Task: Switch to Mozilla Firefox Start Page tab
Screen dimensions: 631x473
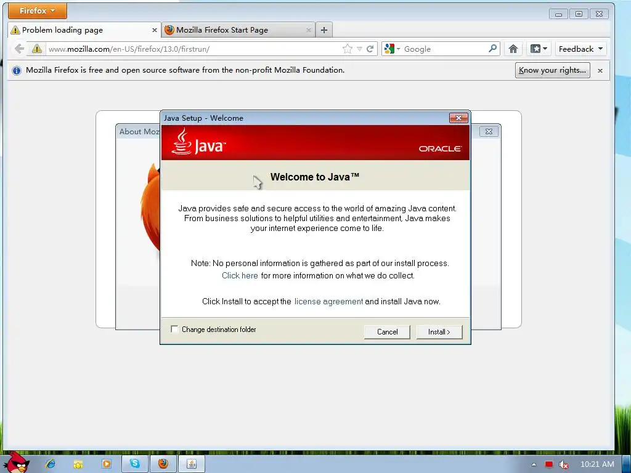Action: pyautogui.click(x=238, y=30)
